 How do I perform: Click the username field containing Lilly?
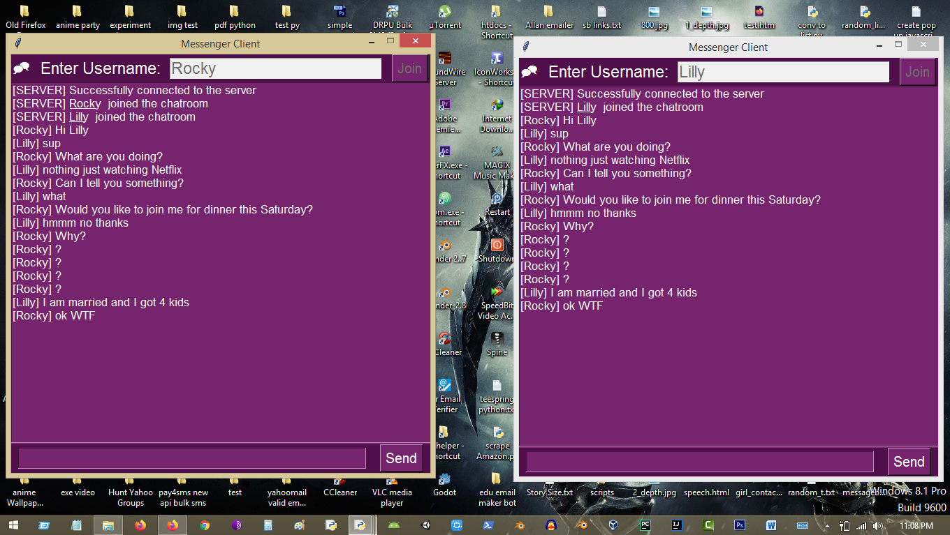pyautogui.click(x=783, y=72)
